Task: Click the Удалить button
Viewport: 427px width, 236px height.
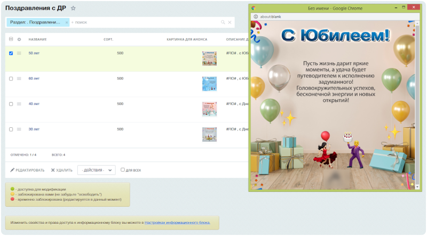Action: tap(62, 170)
